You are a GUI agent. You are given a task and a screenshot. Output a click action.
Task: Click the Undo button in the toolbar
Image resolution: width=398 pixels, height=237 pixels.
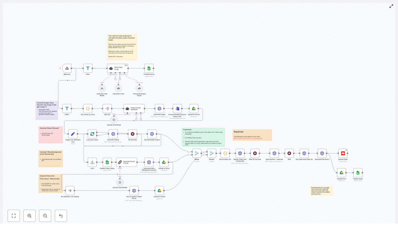(x=61, y=216)
